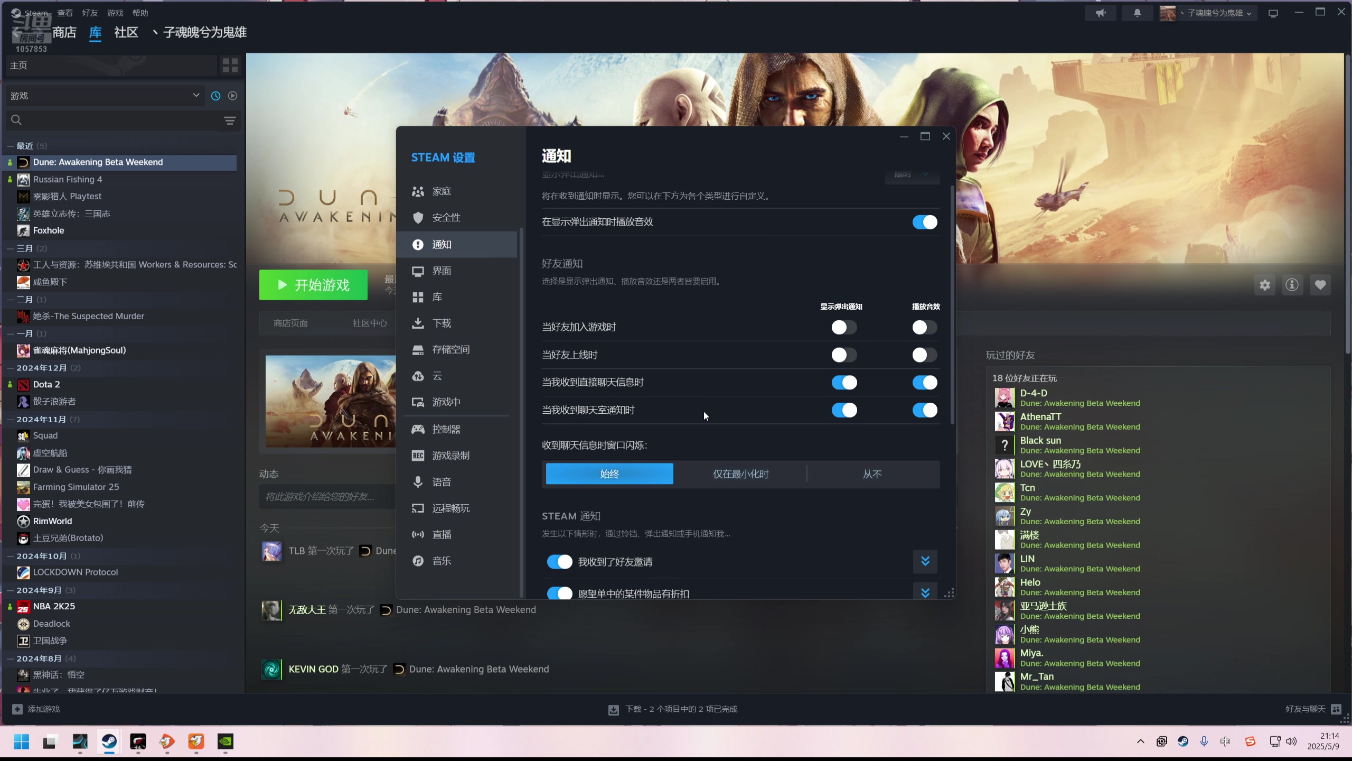Click the Steam taskbar icon
This screenshot has height=761, width=1352.
(x=109, y=742)
